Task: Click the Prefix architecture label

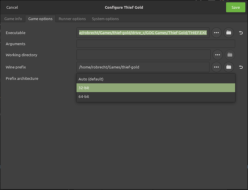Action: click(x=22, y=78)
